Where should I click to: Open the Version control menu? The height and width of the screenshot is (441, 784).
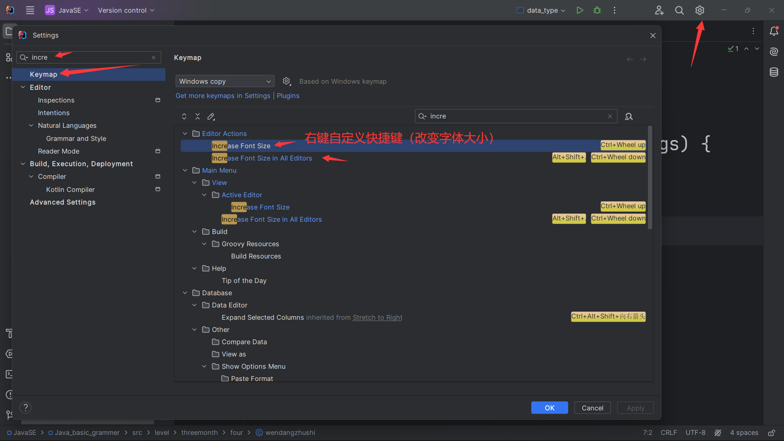[126, 10]
